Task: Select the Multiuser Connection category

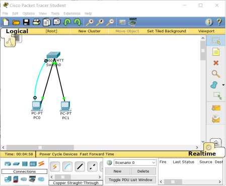Action: point(41,179)
